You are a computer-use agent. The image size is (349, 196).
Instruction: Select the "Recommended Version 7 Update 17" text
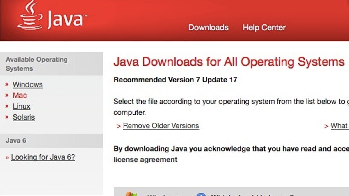(175, 80)
